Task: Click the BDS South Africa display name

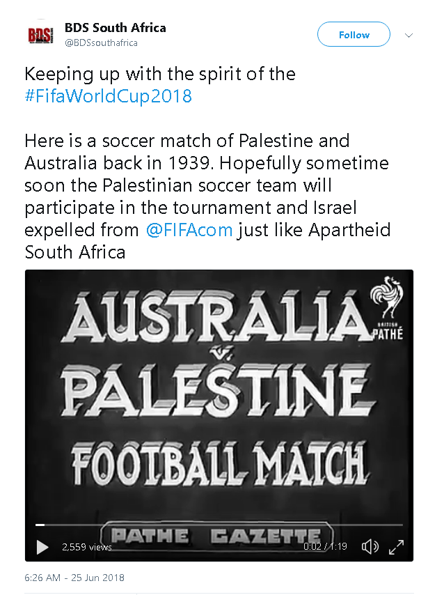Action: tap(116, 28)
